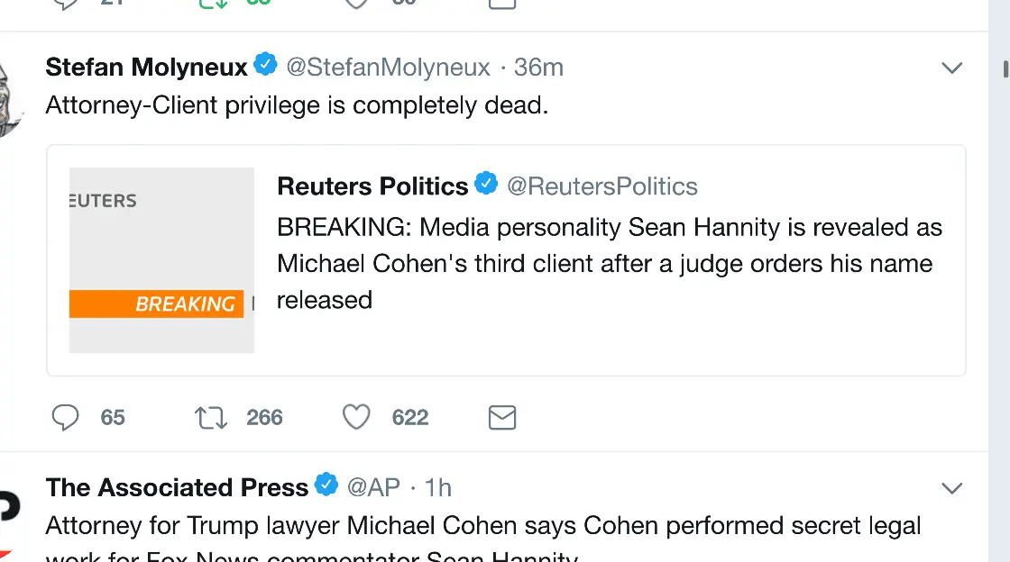1010x562 pixels.
Task: Open the chevron menu on the AP tweet
Action: point(952,488)
